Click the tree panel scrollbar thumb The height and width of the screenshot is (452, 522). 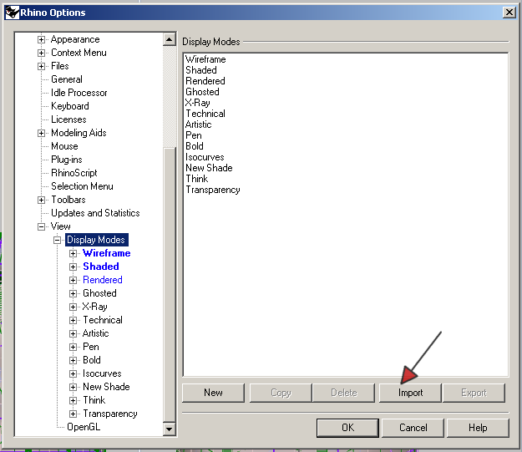coord(170,285)
